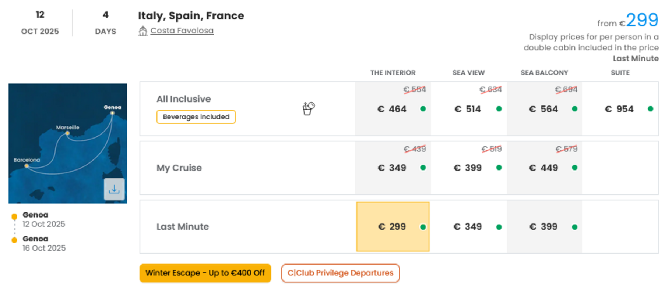The height and width of the screenshot is (294, 665).
Task: Click the Barcelona marker on route map
Action: (x=27, y=166)
